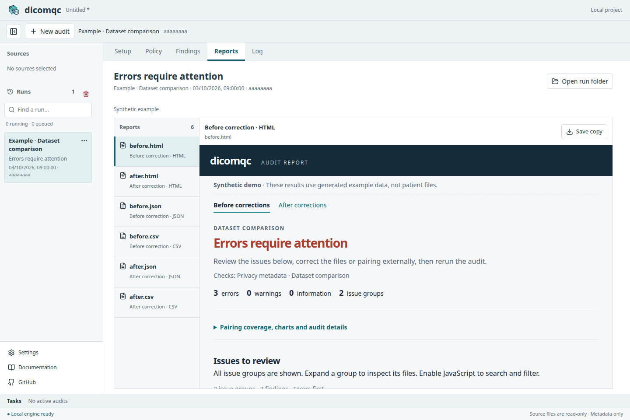Image resolution: width=630 pixels, height=420 pixels.
Task: Click the after.json file icon
Action: [123, 266]
